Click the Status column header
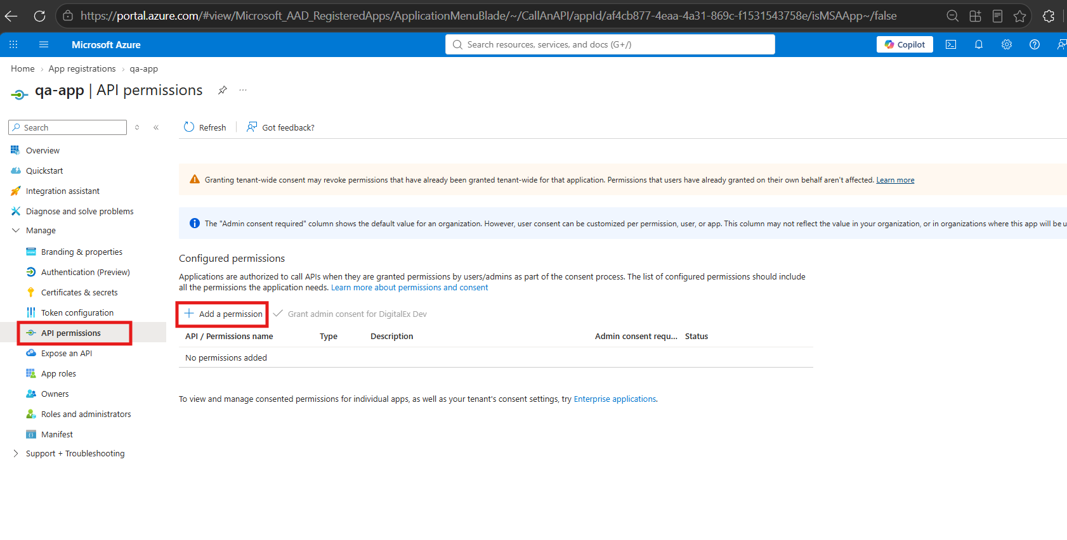This screenshot has height=540, width=1067. (697, 337)
